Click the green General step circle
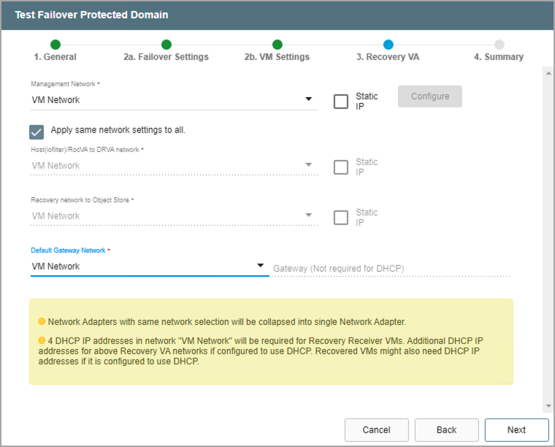The width and height of the screenshot is (555, 447). point(55,45)
